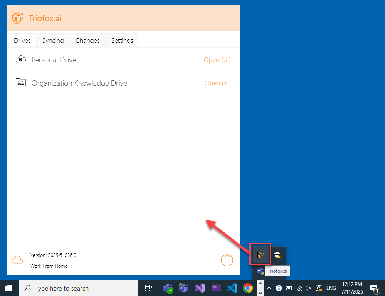This screenshot has height=296, width=385.
Task: Click the display sync tray icon with orange dot
Action: 319,288
